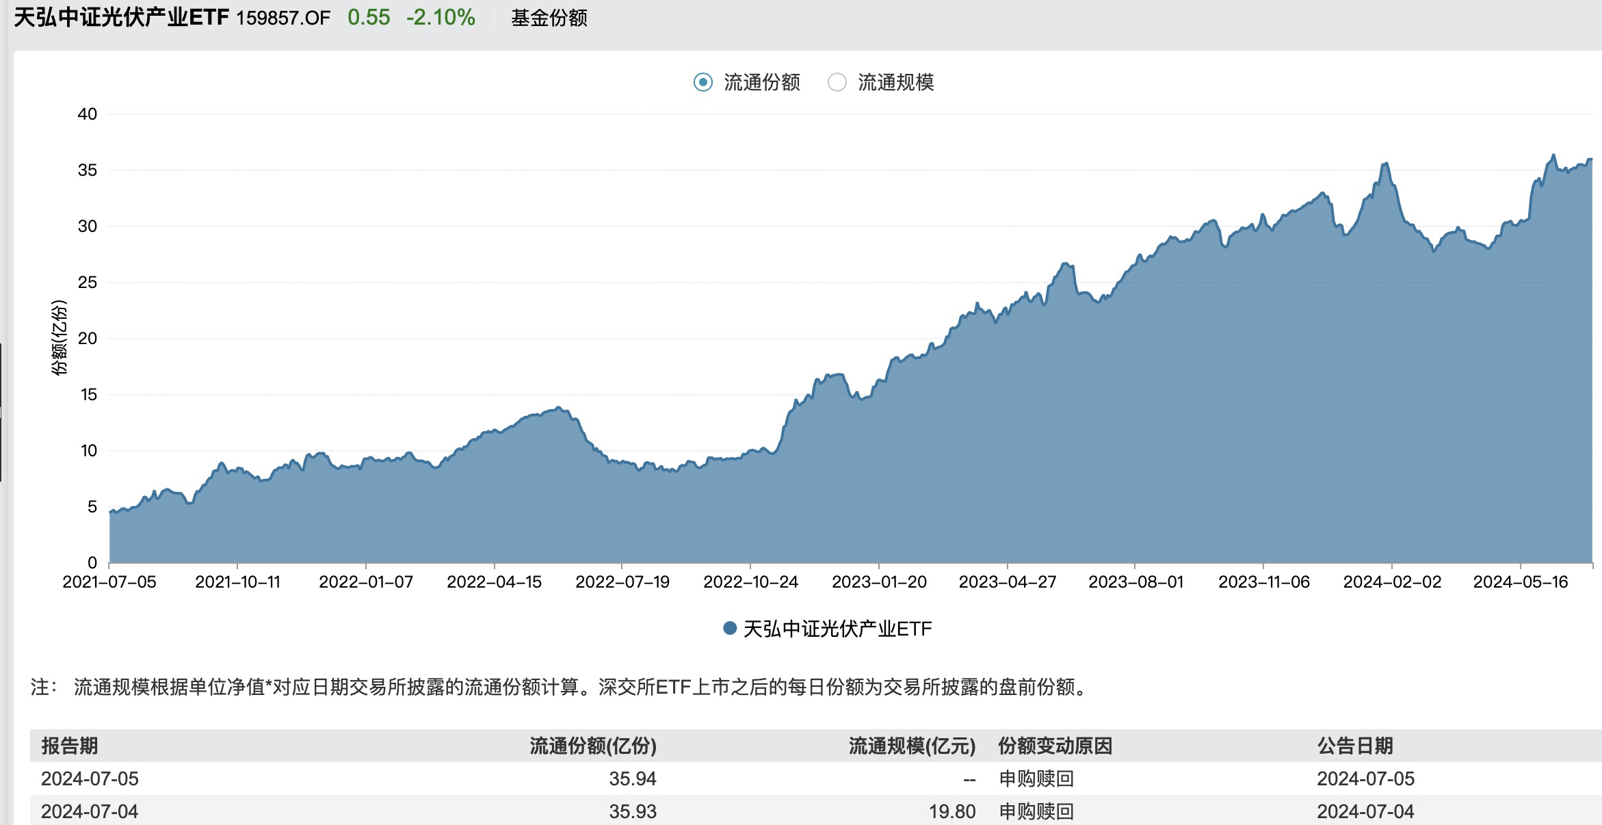Click y-axis label 25
Viewport: 1602px width, 825px height.
click(88, 283)
